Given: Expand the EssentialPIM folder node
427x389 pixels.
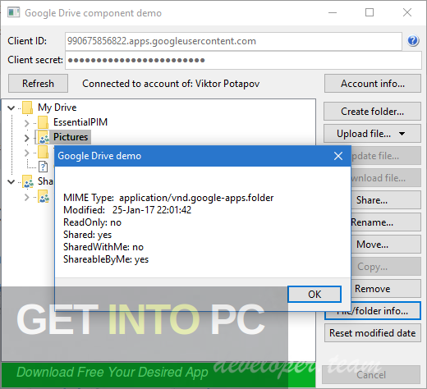Looking at the screenshot, I should 26,123.
